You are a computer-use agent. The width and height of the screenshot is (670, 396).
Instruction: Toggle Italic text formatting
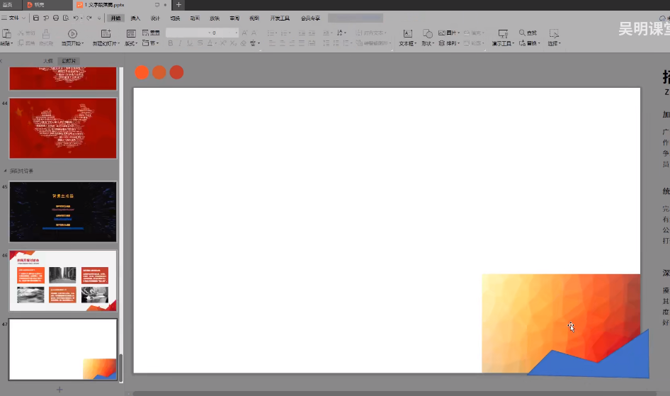pyautogui.click(x=181, y=43)
